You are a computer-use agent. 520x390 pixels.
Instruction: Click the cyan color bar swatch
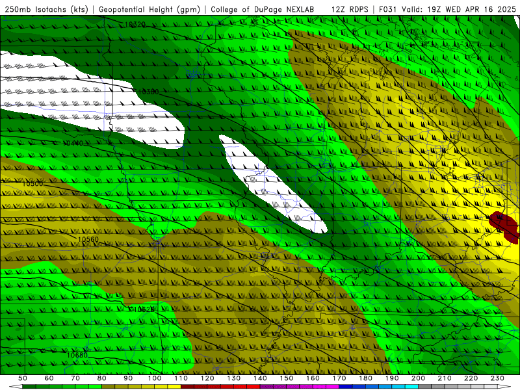click(x=411, y=387)
